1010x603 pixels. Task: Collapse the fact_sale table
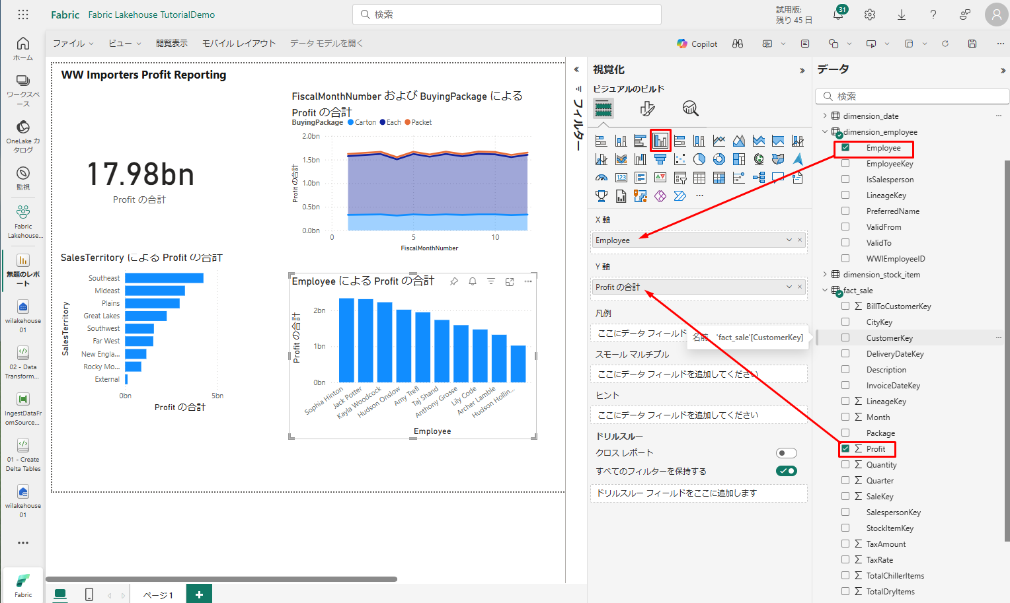(x=825, y=291)
